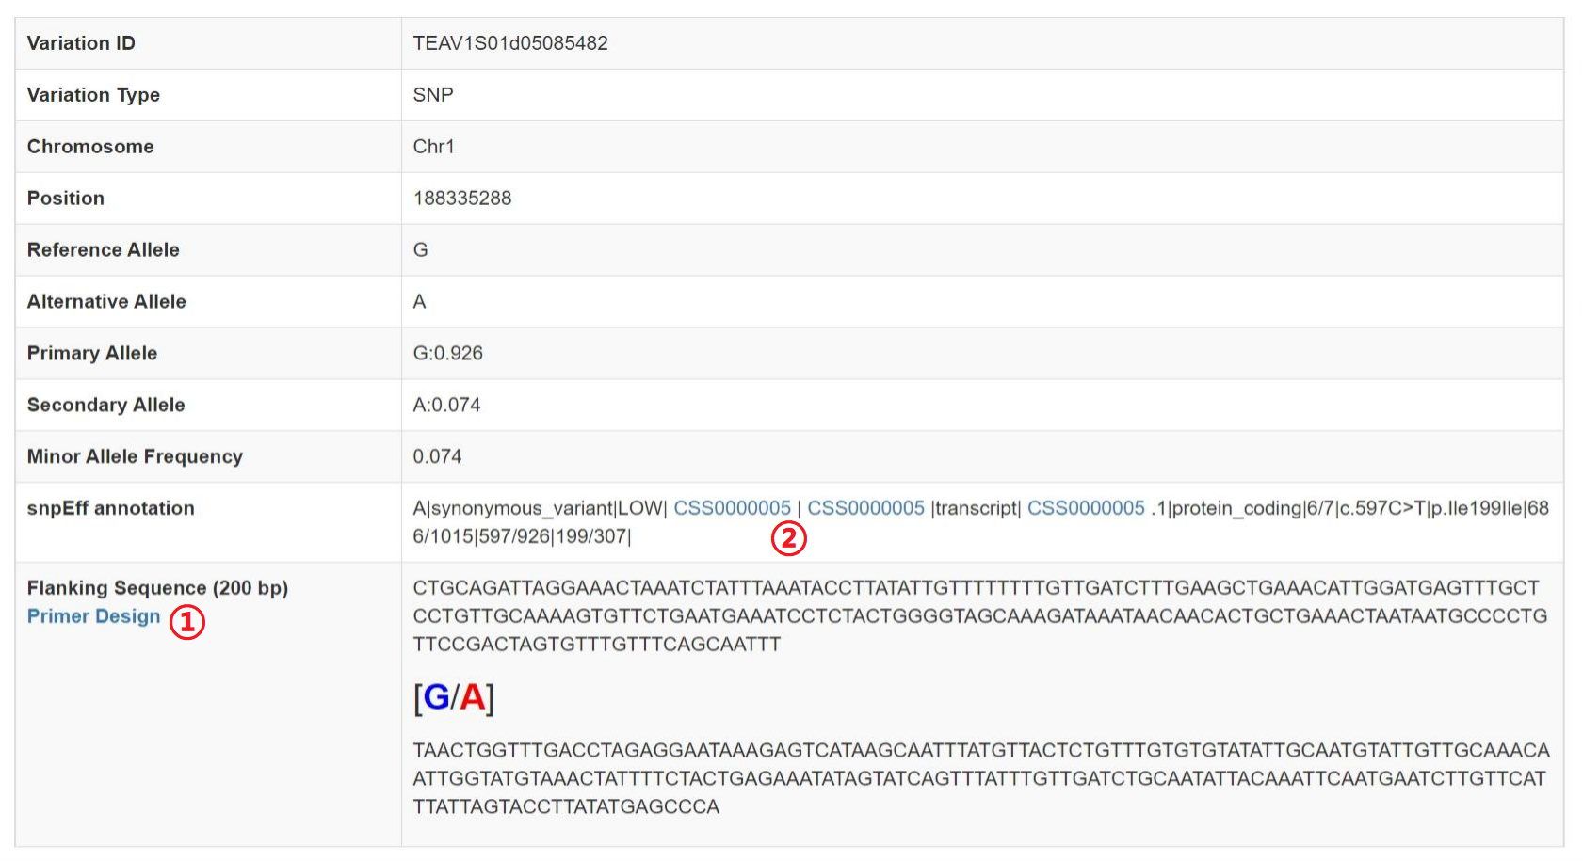1583x861 pixels.
Task: Click the first CSS0000005 gene link
Action: [x=732, y=508]
